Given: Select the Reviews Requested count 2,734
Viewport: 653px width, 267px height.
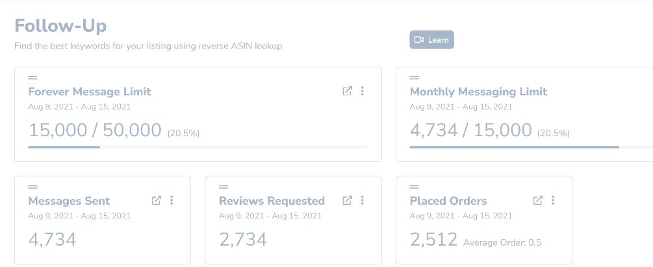Looking at the screenshot, I should click(243, 240).
